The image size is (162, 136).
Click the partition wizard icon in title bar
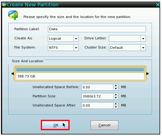pos(4,5)
